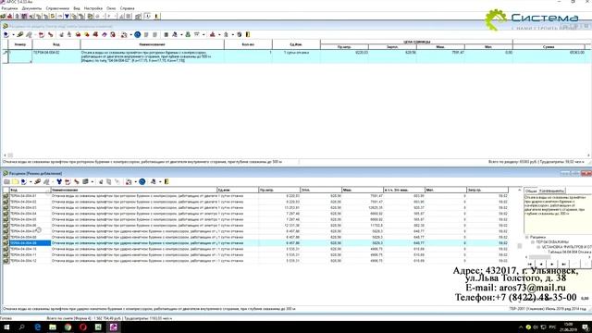Collapse the Расценки tree root node
This screenshot has height=333, width=592.
click(527, 237)
